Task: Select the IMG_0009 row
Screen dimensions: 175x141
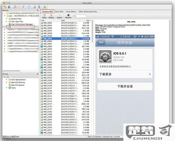Action: (65, 28)
